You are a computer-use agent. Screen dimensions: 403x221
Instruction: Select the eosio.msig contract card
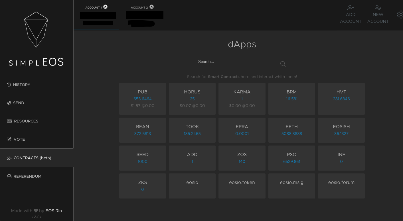(292, 186)
